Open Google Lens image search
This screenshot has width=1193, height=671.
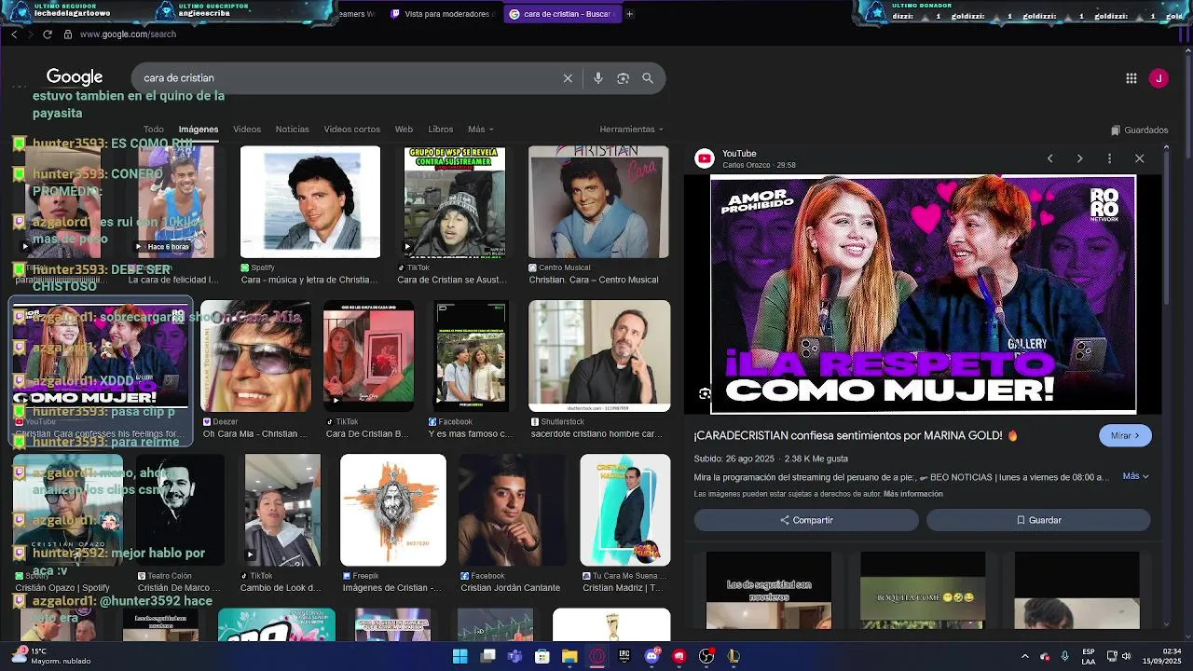(624, 78)
